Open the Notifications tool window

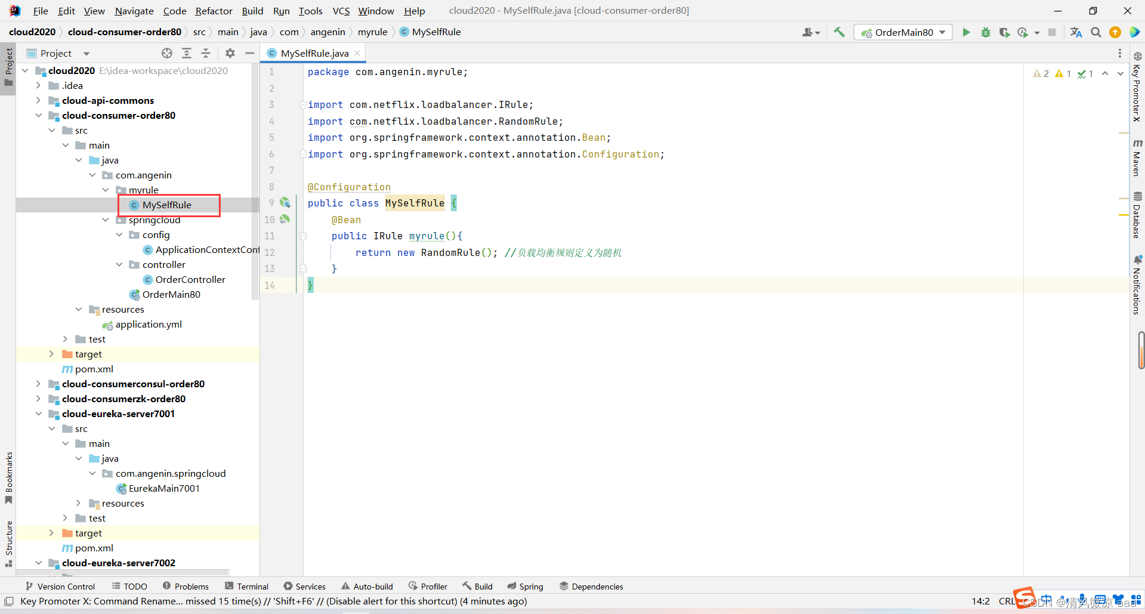(x=1137, y=285)
